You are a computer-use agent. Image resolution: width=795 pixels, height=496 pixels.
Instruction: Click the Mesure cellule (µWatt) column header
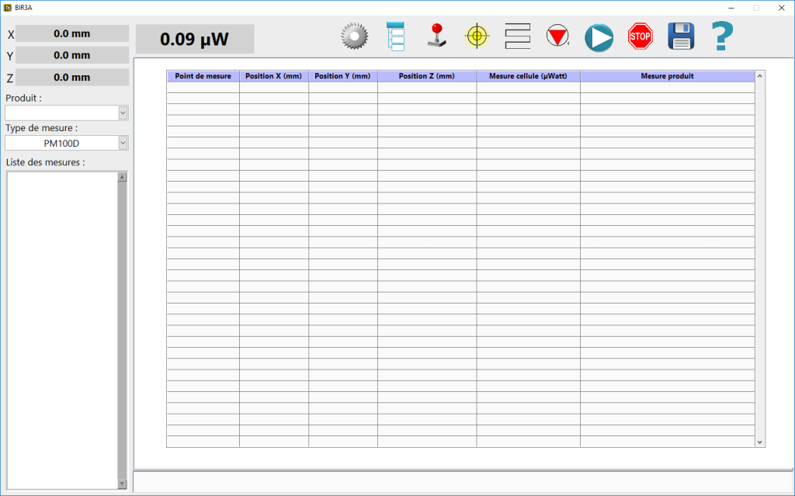click(528, 76)
